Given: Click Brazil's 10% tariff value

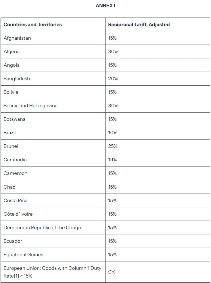Looking at the screenshot, I should [x=113, y=133].
